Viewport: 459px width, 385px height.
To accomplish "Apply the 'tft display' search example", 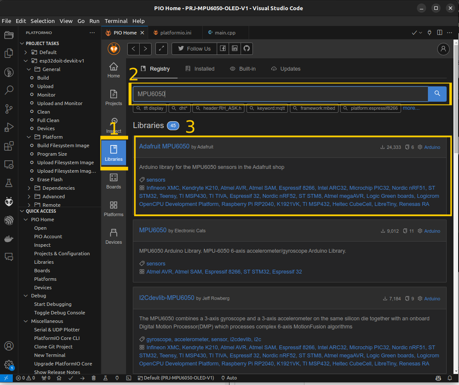I will [x=150, y=108].
